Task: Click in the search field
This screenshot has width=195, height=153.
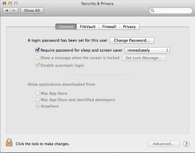Action: [171, 10]
